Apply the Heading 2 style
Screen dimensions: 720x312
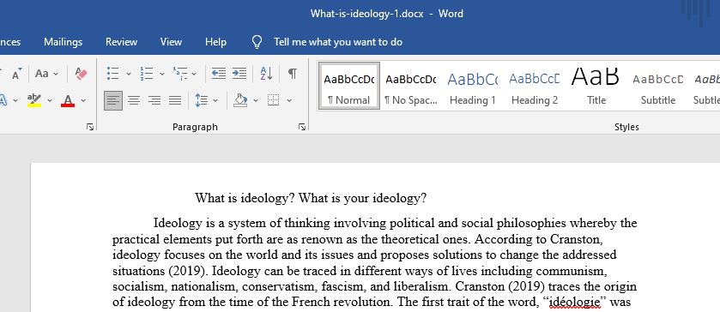[535, 87]
